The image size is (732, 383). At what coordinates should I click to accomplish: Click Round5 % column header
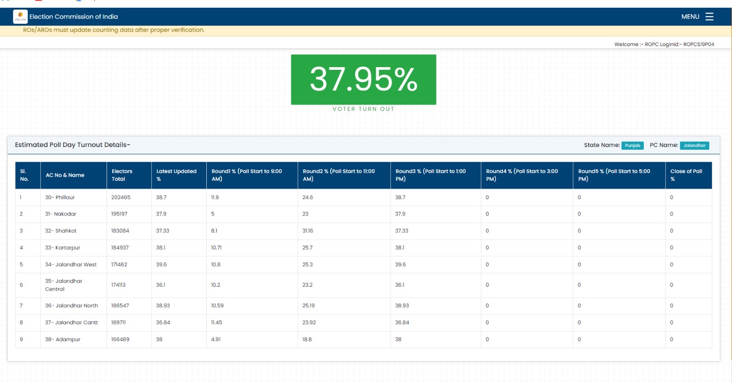[x=619, y=175]
